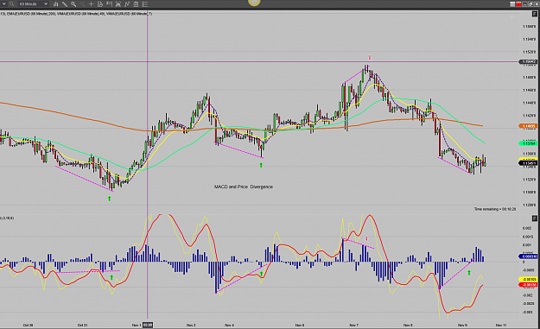
Task: Click the red instrument link button
Action: [x=518, y=4]
